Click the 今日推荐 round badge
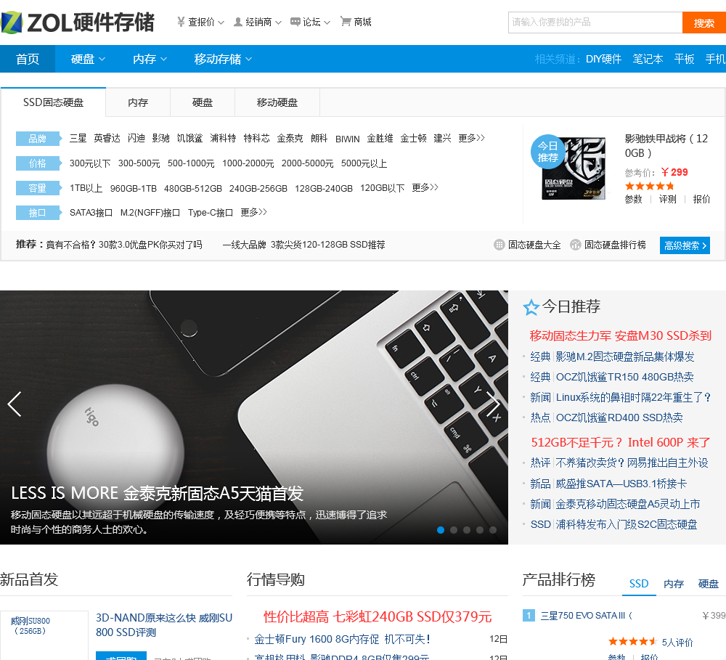Screen dimensions: 726x660 547,152
